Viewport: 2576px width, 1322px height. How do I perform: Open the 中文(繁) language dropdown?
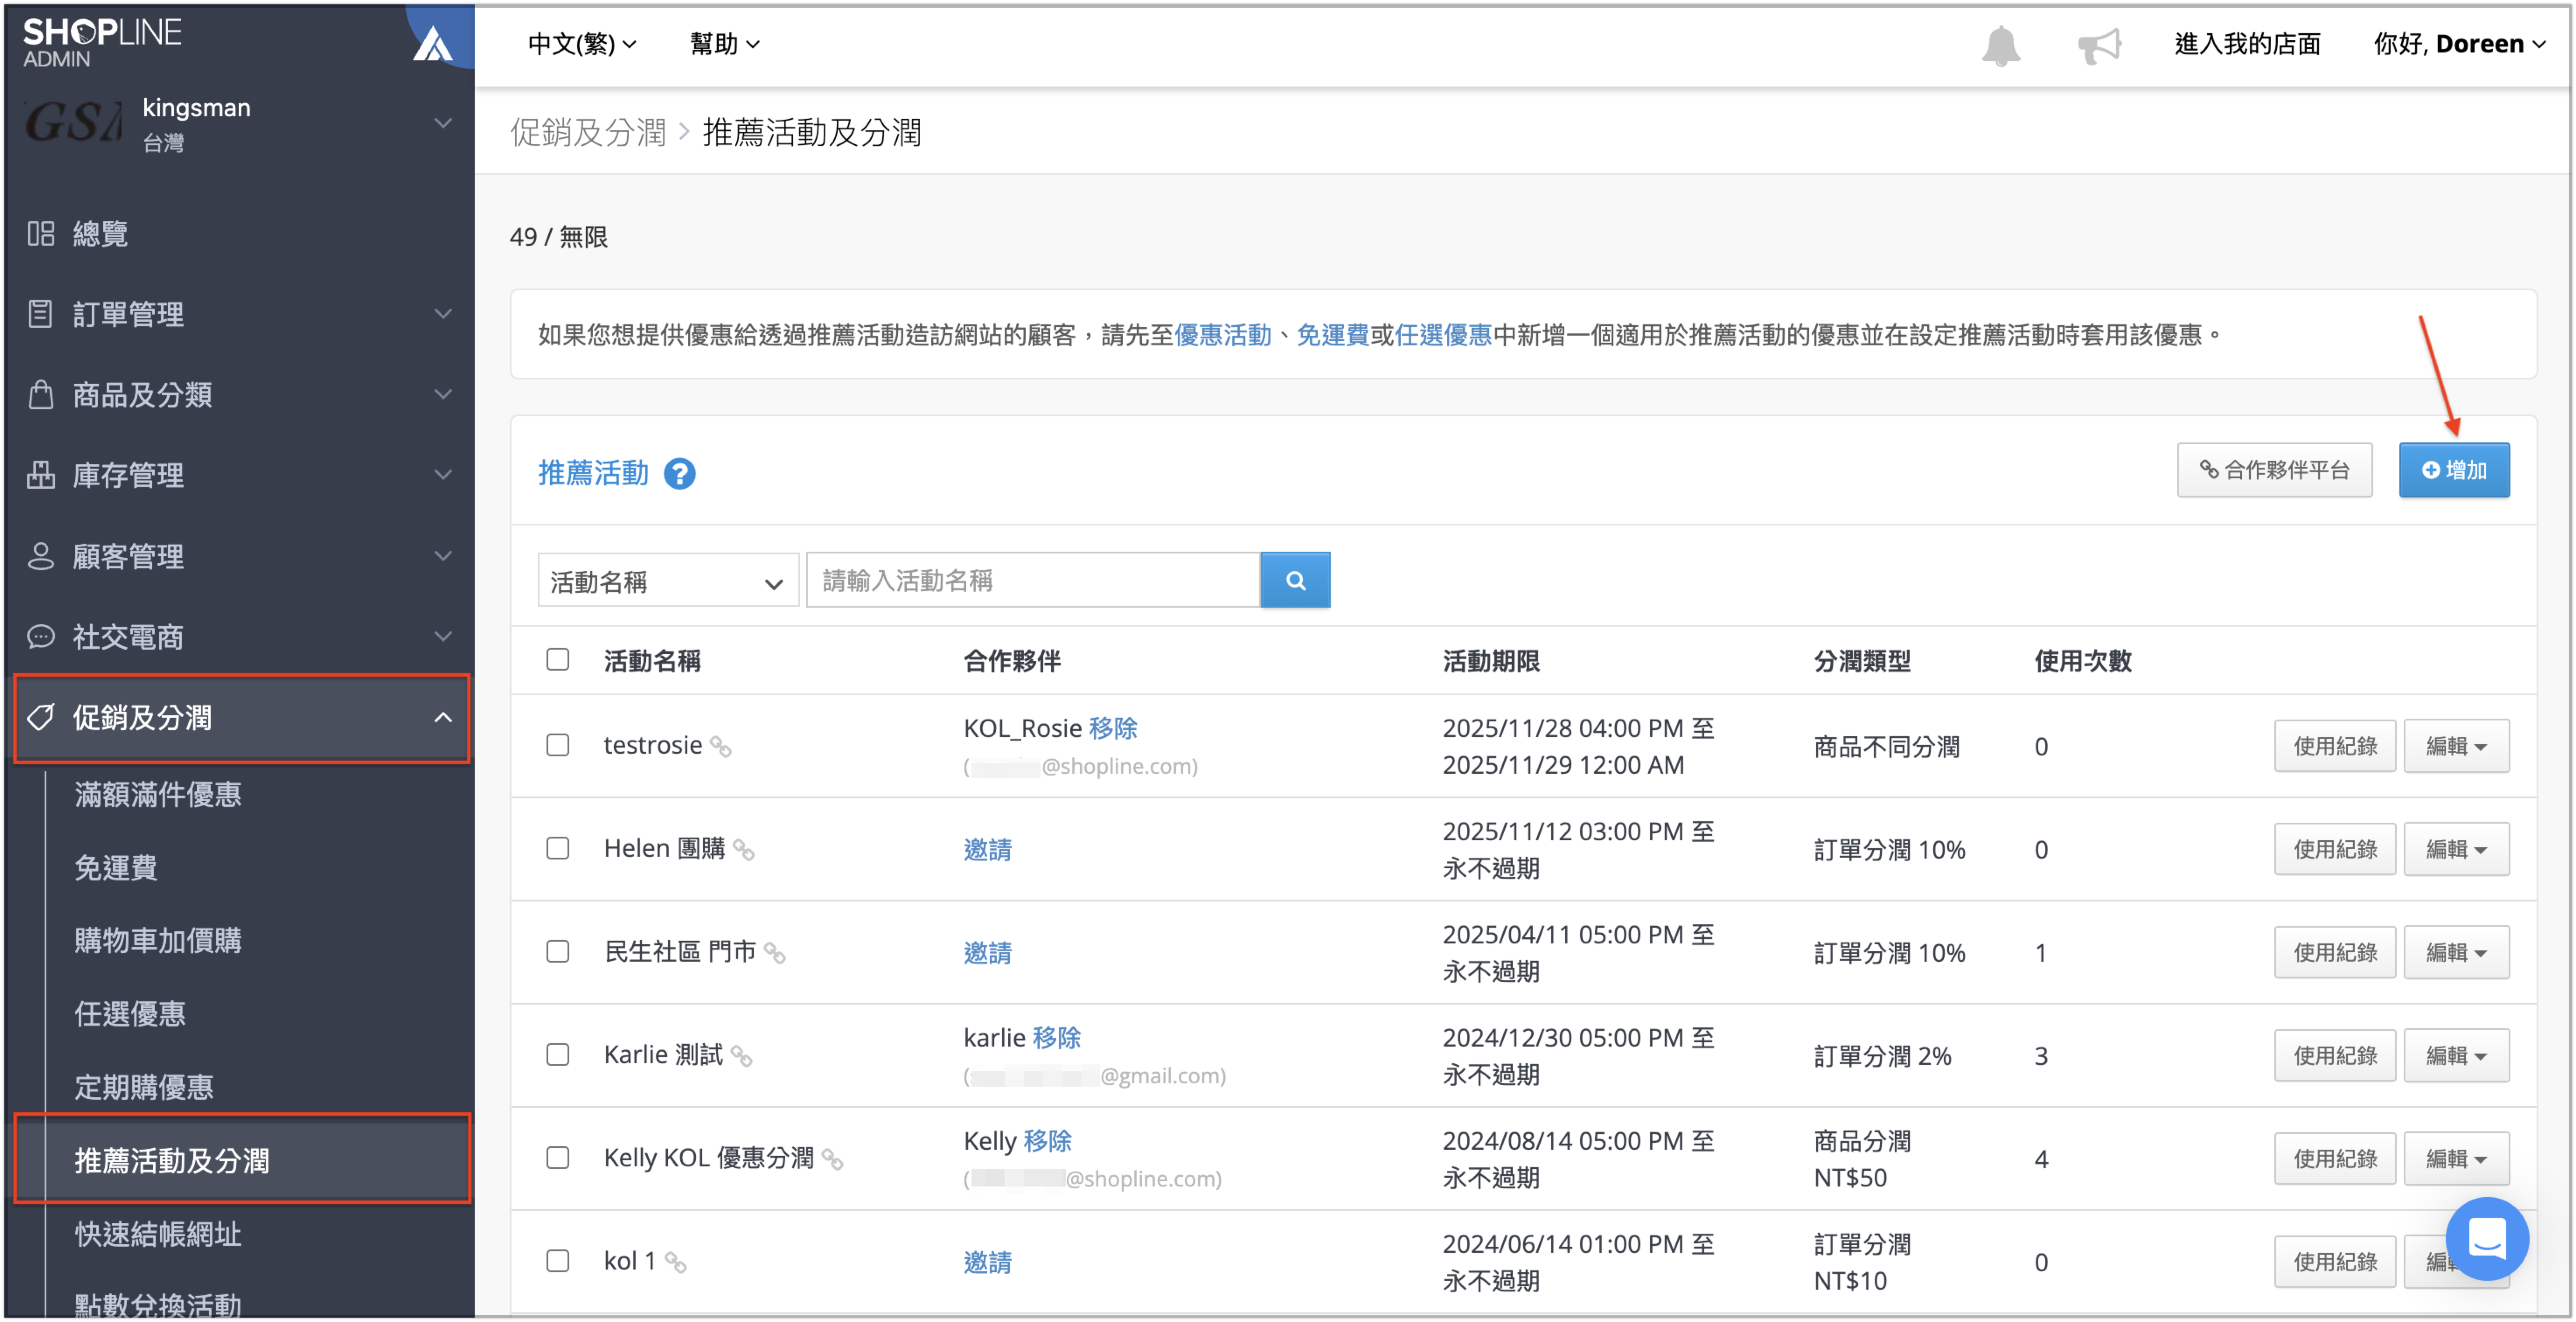coord(582,44)
